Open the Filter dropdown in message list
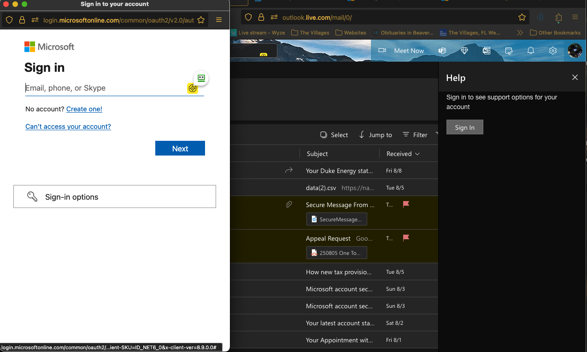 pos(415,135)
